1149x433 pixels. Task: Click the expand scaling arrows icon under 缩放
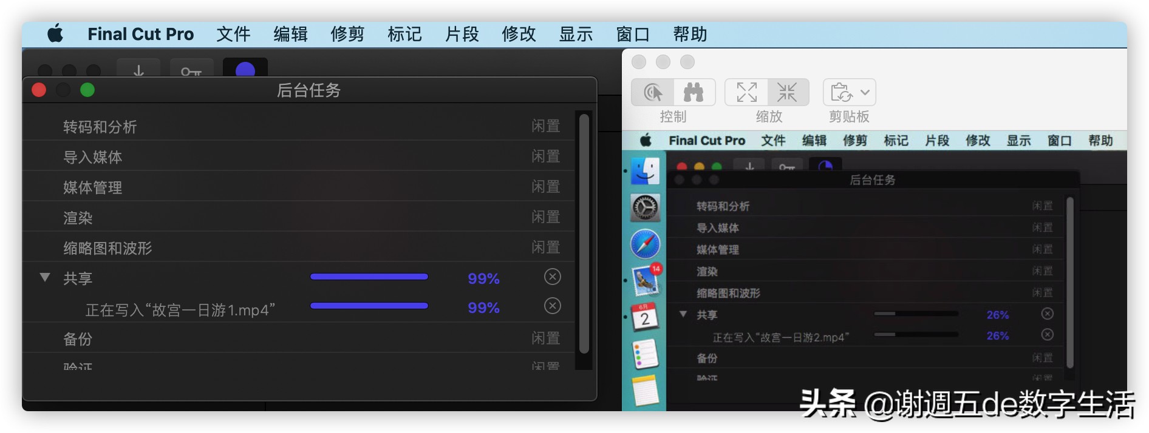[746, 92]
